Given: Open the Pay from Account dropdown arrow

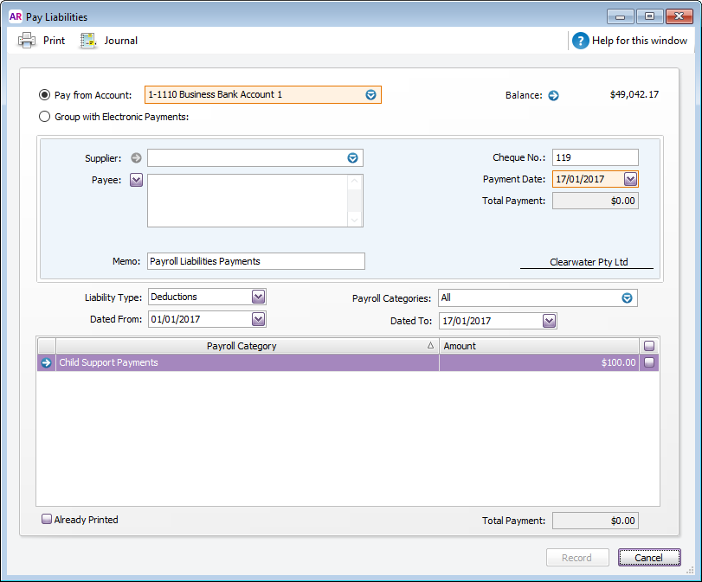Looking at the screenshot, I should [370, 95].
